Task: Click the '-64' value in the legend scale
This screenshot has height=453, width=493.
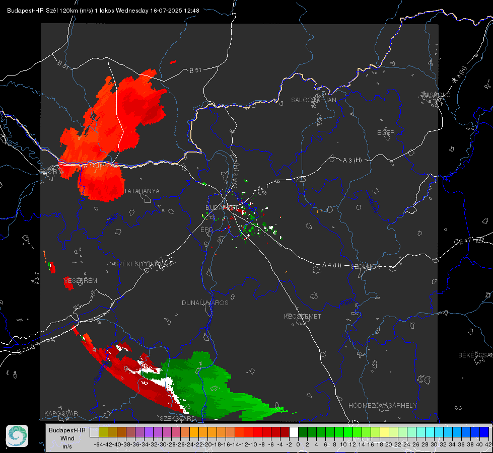Action: coord(98,444)
